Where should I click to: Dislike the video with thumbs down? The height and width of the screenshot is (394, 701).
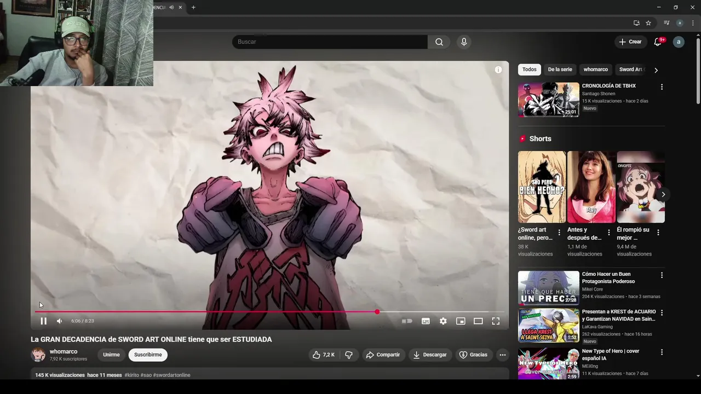coord(349,355)
